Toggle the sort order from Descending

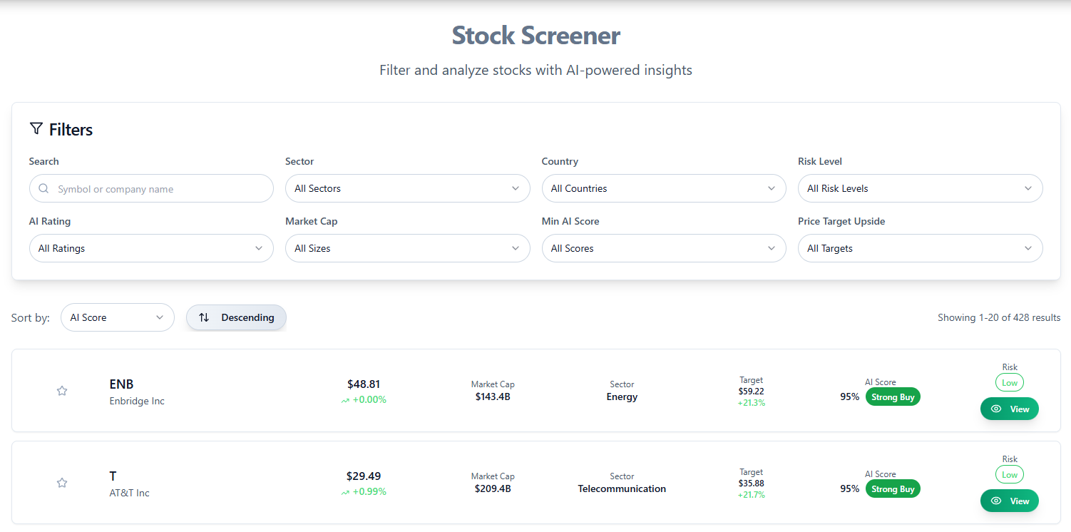(236, 317)
